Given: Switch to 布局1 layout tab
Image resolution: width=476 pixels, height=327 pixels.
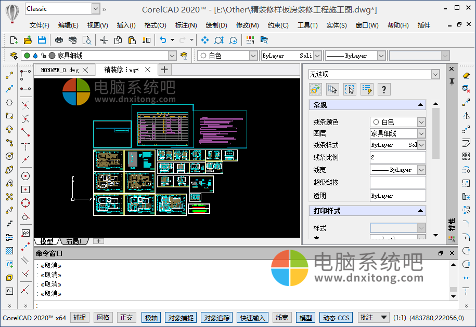Looking at the screenshot, I should (x=74, y=241).
